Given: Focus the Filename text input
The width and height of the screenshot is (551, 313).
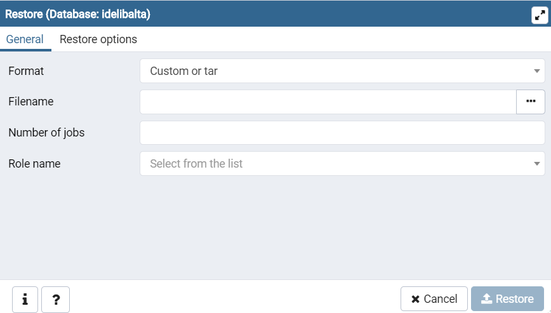Looking at the screenshot, I should 328,102.
